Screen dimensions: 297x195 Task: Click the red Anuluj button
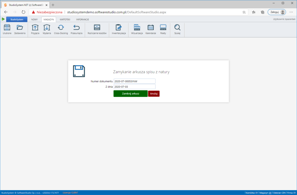coord(154,93)
